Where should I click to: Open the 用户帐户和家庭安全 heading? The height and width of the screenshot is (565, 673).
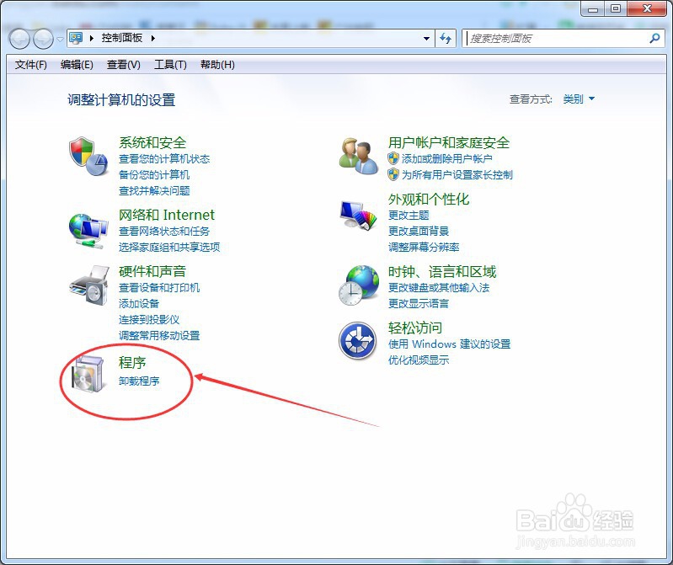pyautogui.click(x=448, y=142)
